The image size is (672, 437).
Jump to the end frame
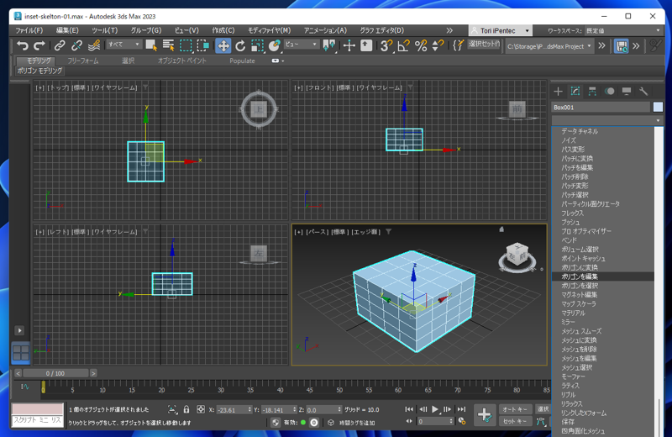pyautogui.click(x=461, y=409)
